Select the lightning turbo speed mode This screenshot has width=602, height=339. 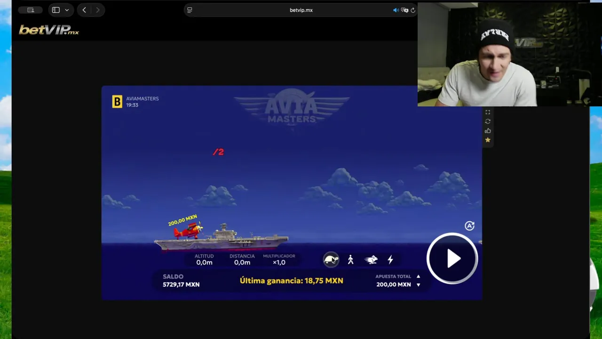click(x=390, y=259)
